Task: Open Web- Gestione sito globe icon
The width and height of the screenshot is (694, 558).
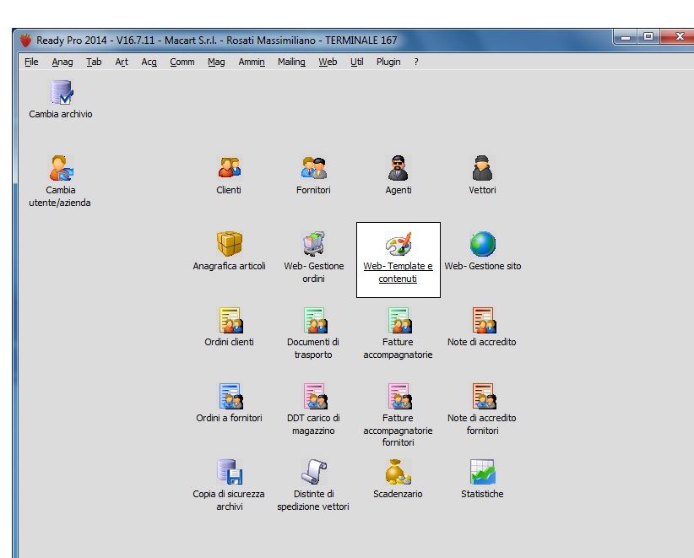Action: coord(482,244)
